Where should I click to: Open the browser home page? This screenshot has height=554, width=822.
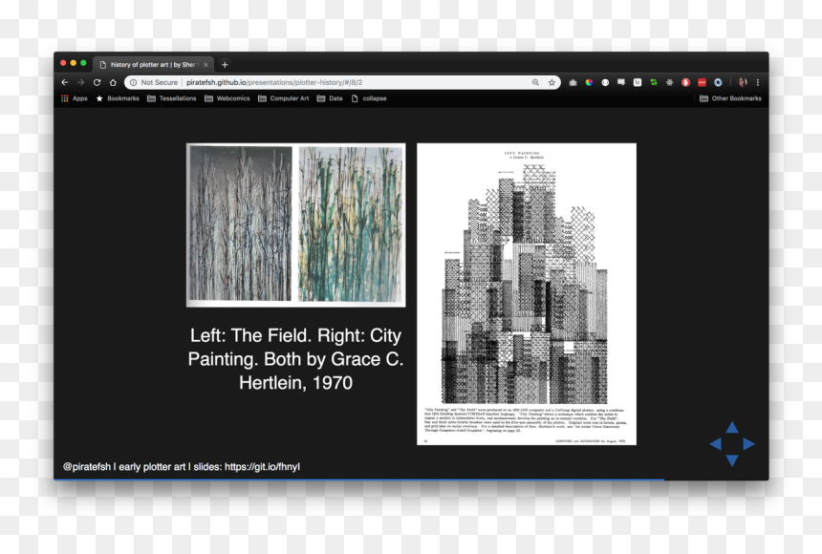click(x=113, y=82)
